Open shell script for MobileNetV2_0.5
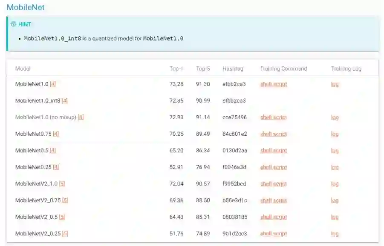 coord(274,217)
